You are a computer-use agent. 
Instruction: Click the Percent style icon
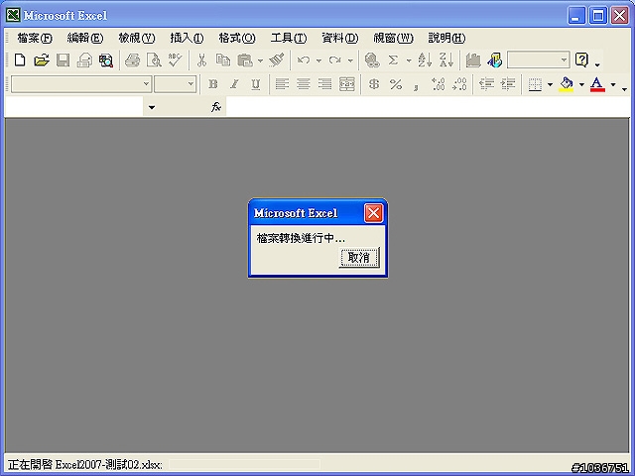pyautogui.click(x=396, y=84)
